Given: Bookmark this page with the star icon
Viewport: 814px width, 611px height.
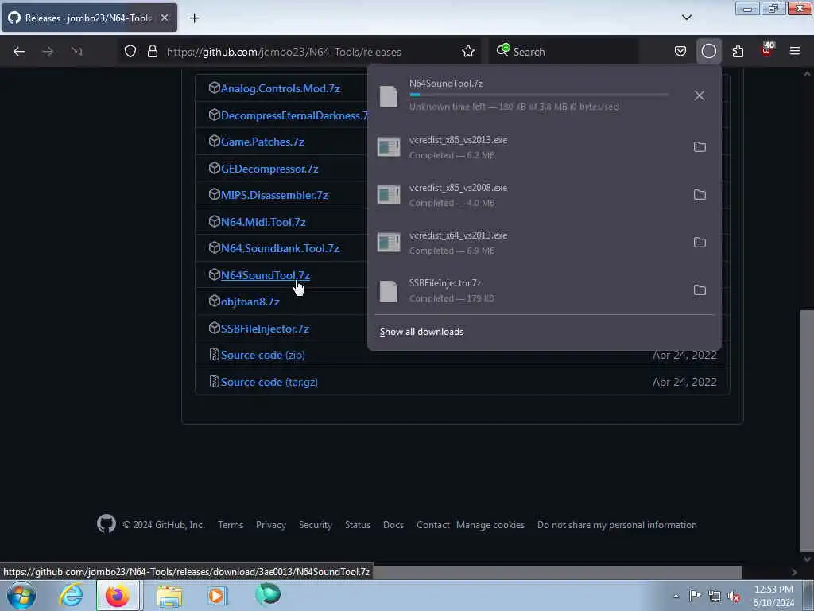Looking at the screenshot, I should click(468, 51).
